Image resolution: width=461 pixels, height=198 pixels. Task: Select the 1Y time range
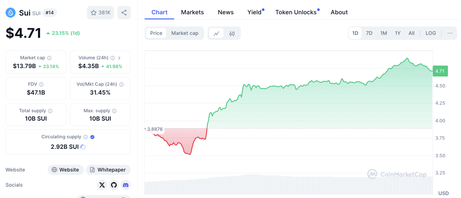pos(397,33)
